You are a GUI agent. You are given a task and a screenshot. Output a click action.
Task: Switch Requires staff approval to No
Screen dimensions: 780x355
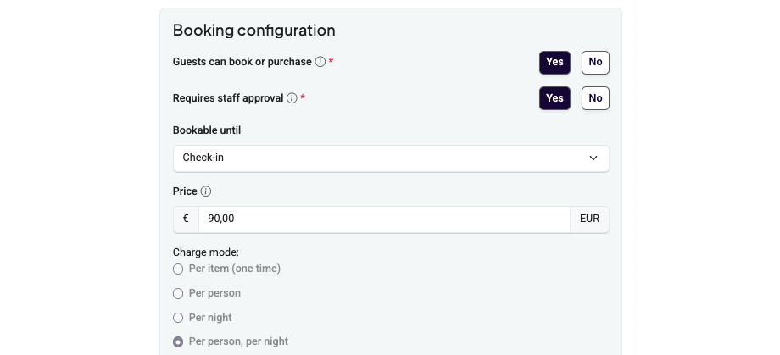coord(595,98)
